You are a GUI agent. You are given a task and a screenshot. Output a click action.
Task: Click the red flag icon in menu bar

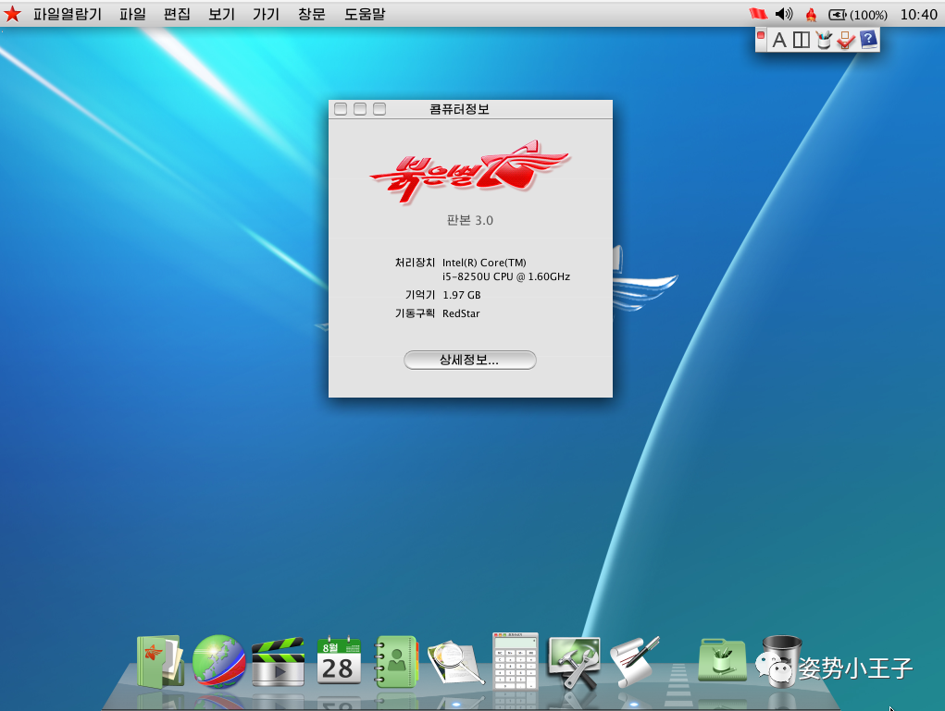758,14
